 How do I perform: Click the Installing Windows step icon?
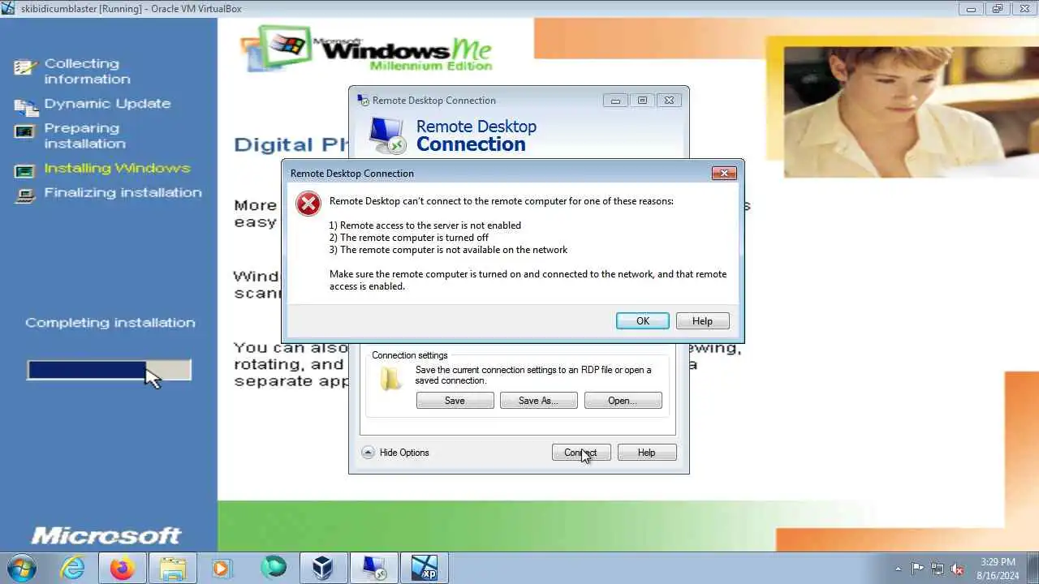[25, 170]
